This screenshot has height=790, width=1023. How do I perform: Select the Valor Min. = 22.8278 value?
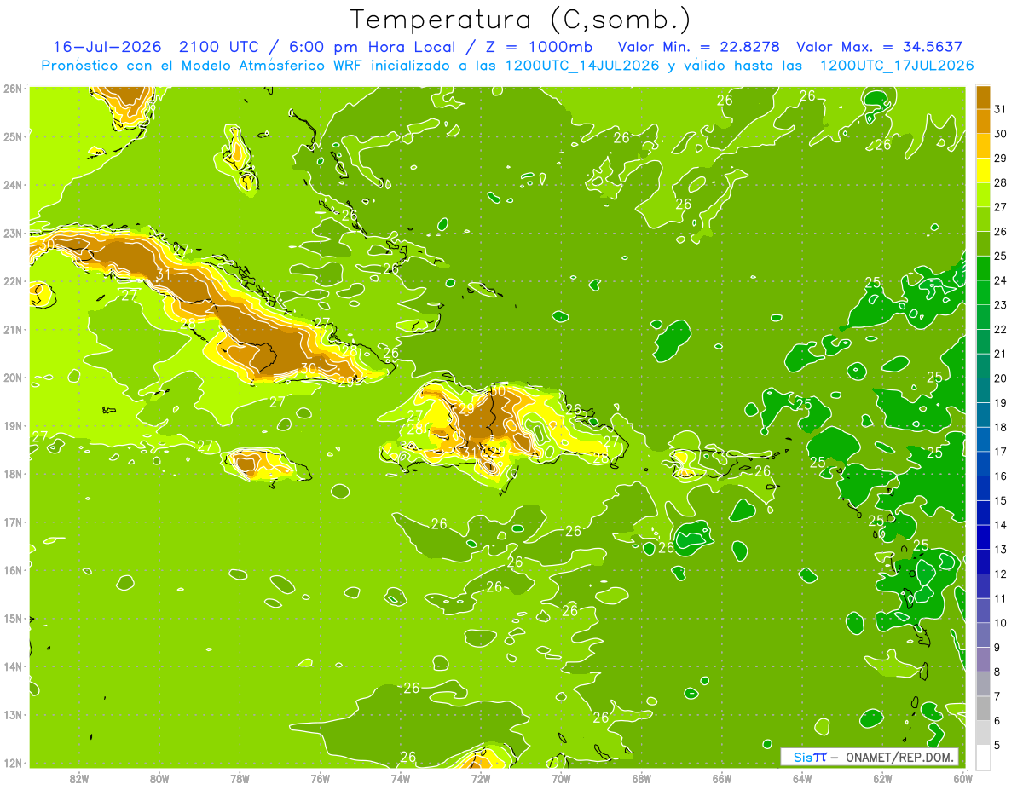pos(698,47)
